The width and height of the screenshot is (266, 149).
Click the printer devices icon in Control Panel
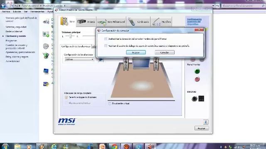coord(46,22)
